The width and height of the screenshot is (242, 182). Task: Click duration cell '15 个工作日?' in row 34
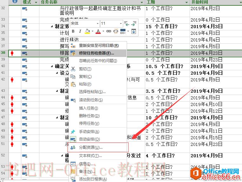[x=161, y=27]
